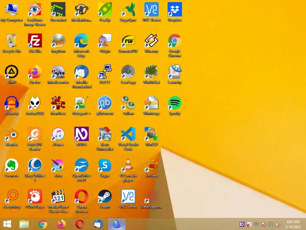Viewport: 306px width, 230px height.
Task: Click the VLC media player cone icon
Action: [x=128, y=165]
